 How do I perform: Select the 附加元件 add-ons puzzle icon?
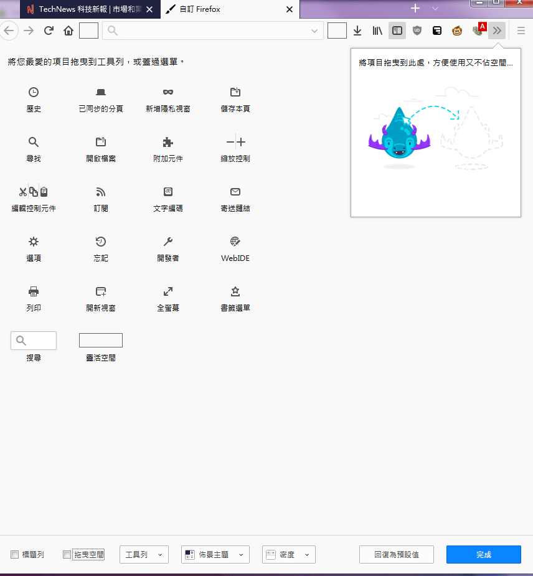(168, 142)
